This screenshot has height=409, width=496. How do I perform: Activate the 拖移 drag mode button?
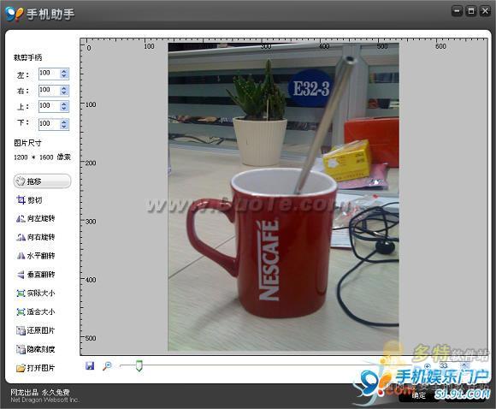(x=42, y=181)
